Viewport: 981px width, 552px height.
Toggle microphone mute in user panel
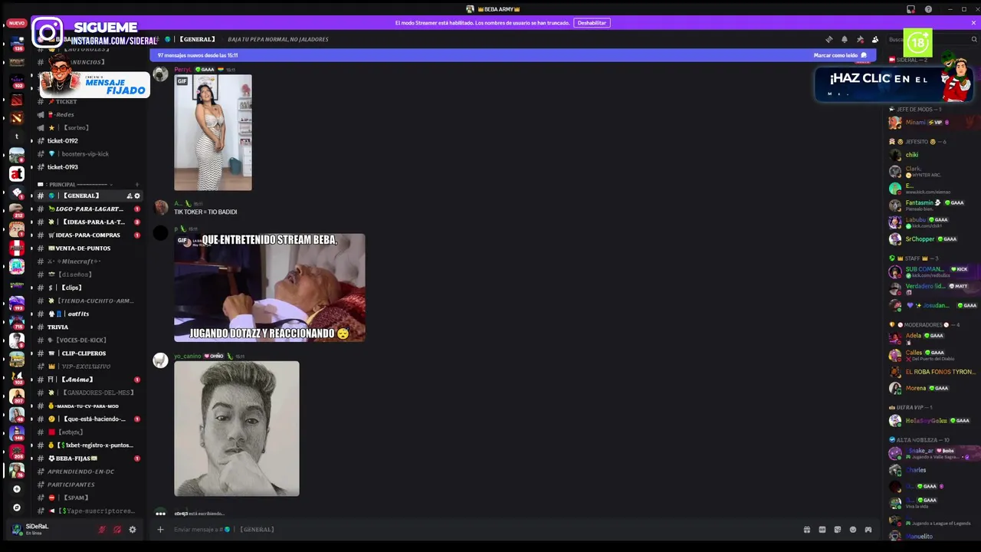point(101,529)
